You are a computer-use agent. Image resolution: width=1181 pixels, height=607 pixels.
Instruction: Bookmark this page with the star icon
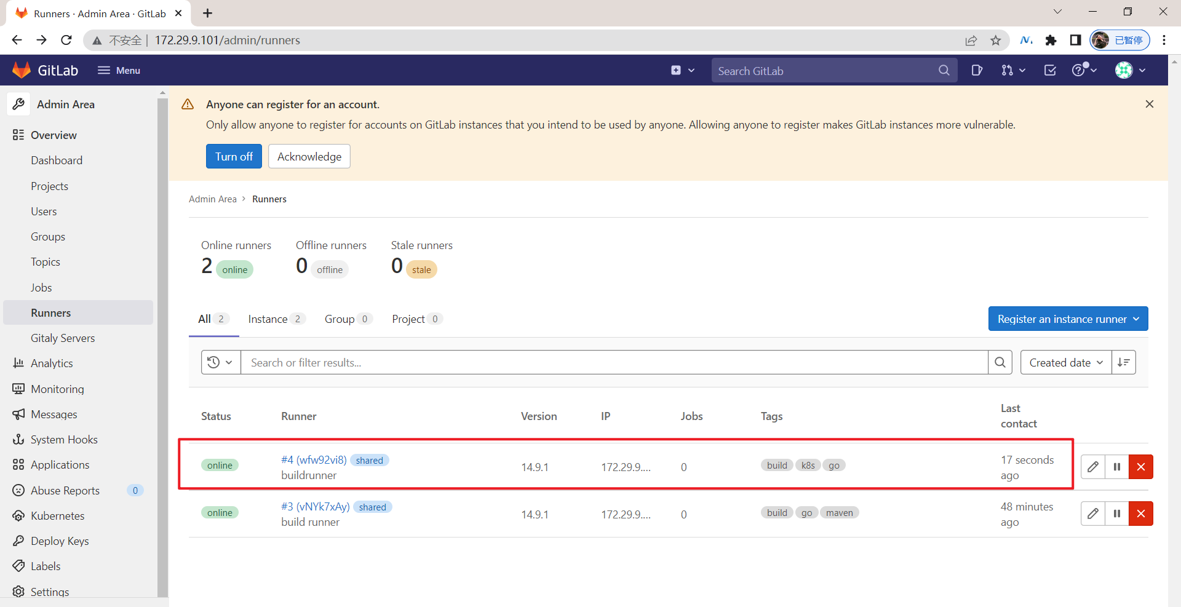995,41
